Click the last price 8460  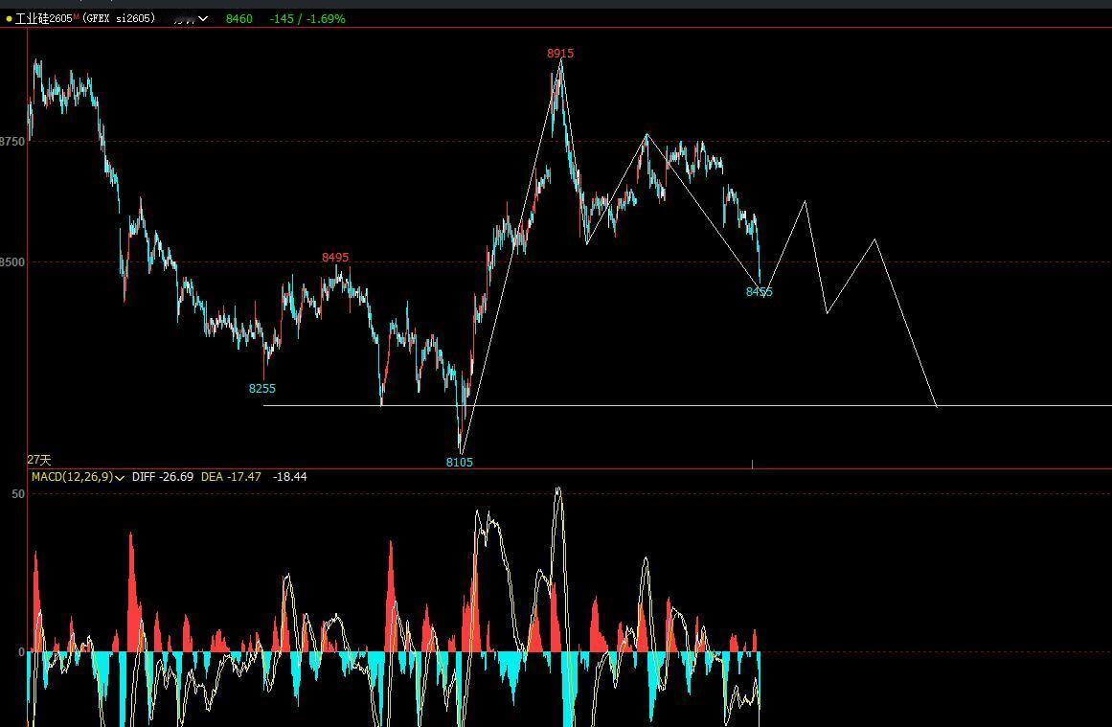pos(239,18)
